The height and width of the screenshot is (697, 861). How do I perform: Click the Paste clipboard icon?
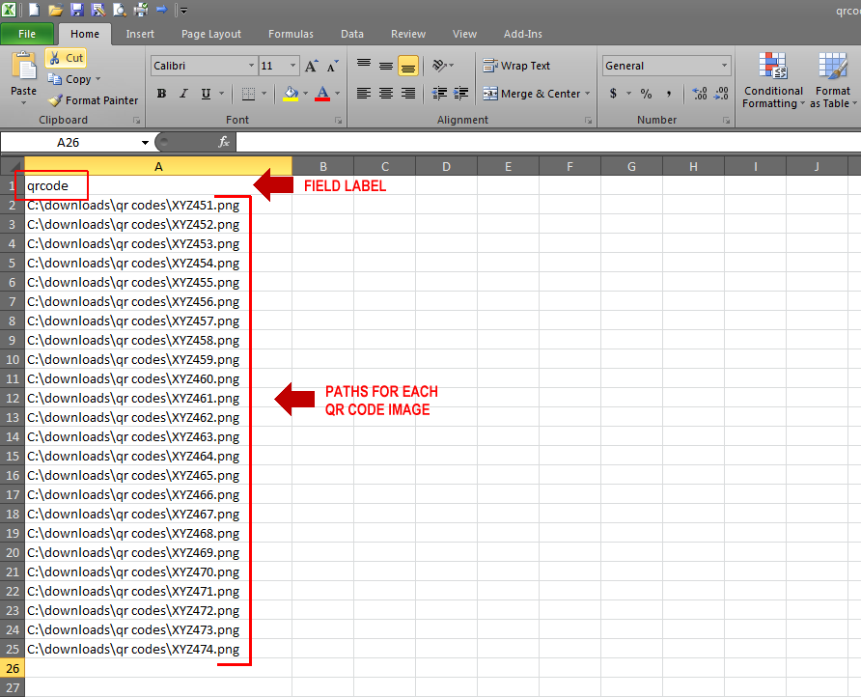[23, 67]
